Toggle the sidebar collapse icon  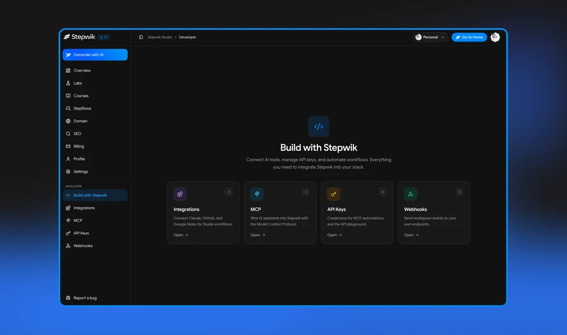[x=141, y=37]
